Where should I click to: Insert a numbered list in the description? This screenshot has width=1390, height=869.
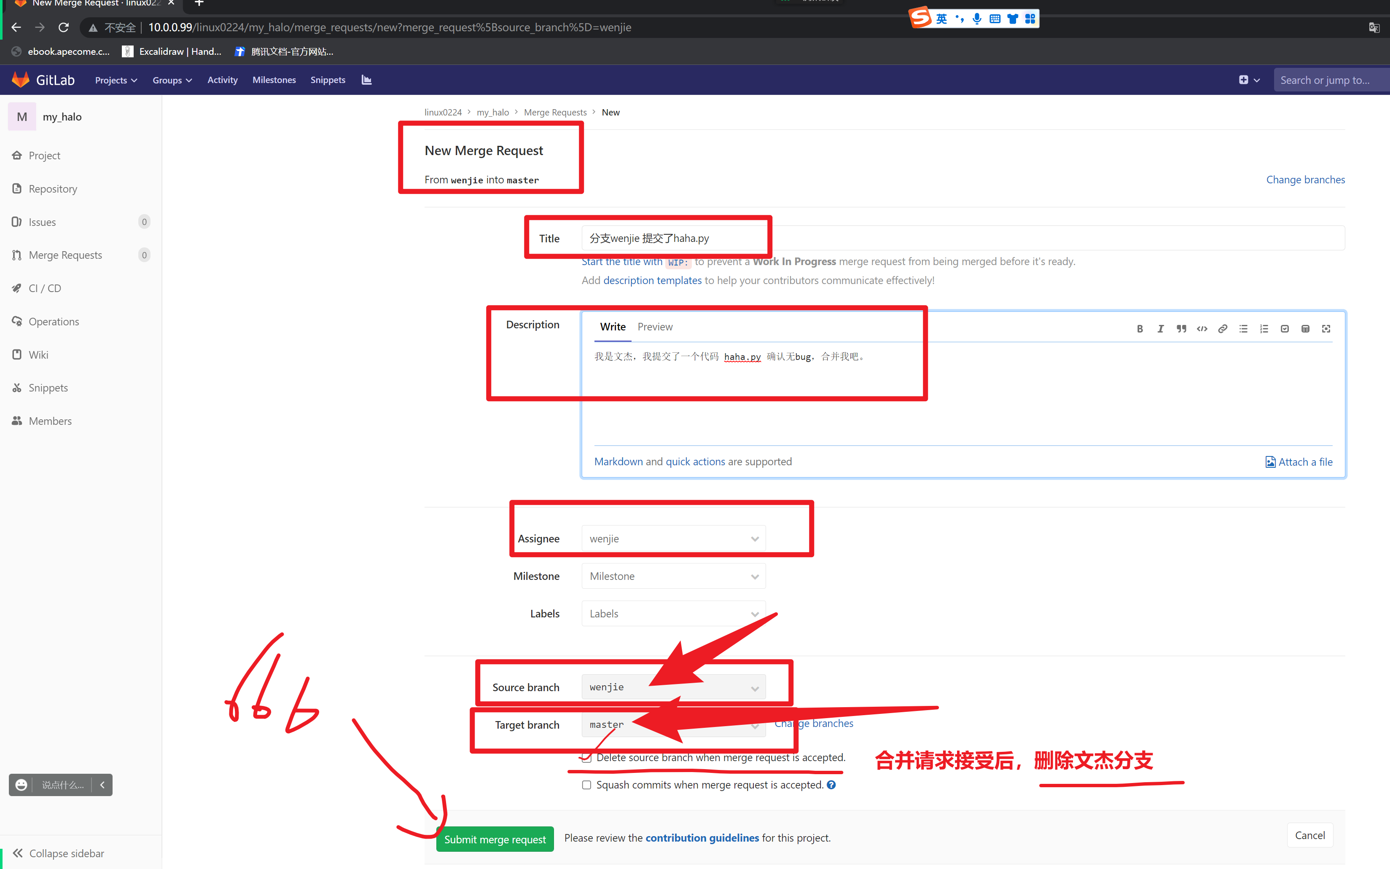click(1264, 329)
